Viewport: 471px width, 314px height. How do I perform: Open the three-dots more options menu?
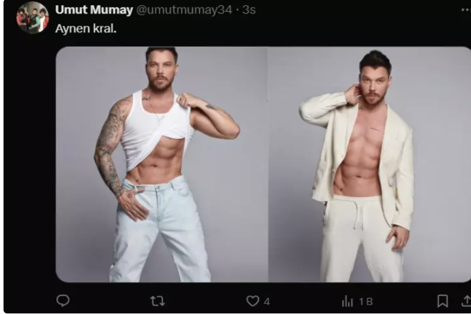click(x=466, y=9)
